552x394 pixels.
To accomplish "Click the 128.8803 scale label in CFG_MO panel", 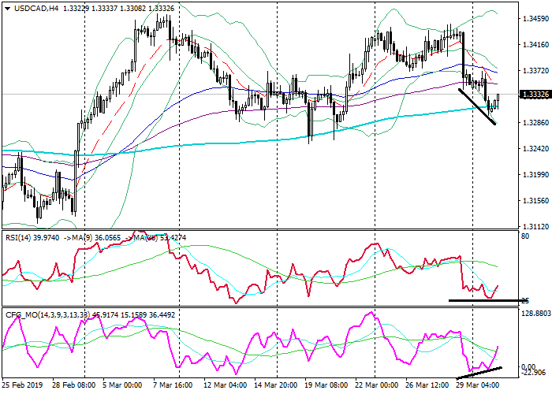I will [533, 314].
